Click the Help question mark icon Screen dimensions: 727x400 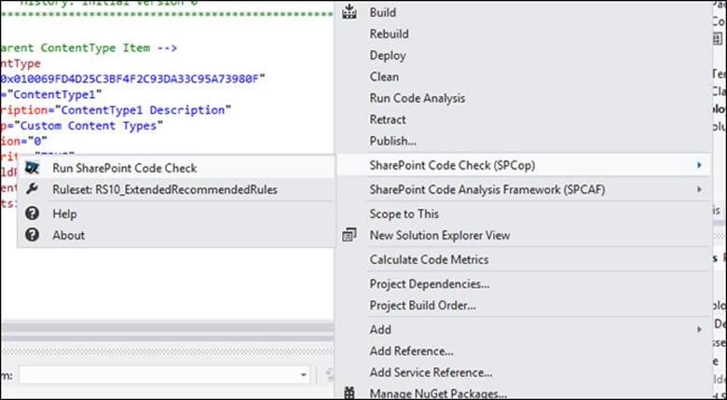pos(34,214)
